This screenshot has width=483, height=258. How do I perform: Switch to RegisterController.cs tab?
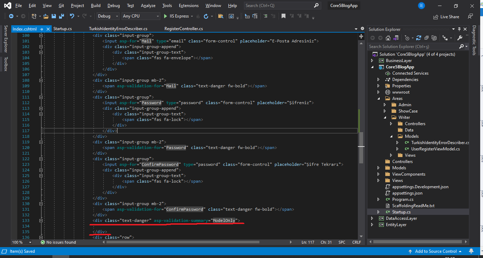[183, 29]
